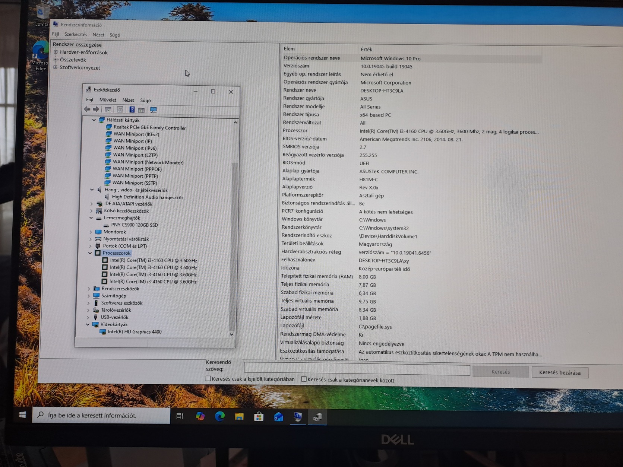
Task: Open File Explorer from the taskbar
Action: 239,416
